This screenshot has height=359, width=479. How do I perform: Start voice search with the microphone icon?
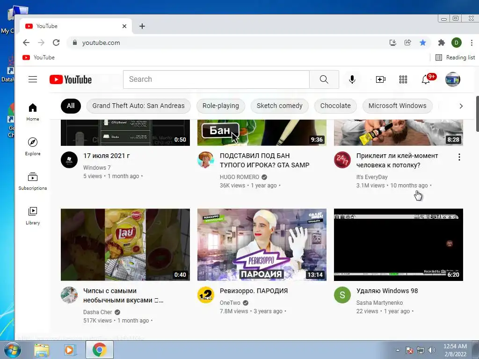[352, 79]
